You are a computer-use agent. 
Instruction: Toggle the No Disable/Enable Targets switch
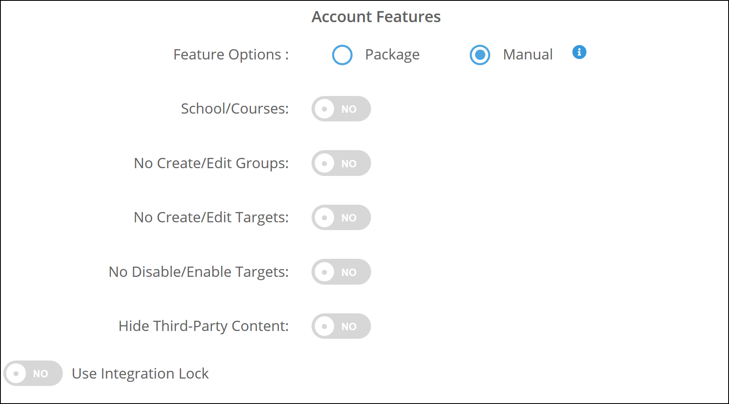[341, 272]
